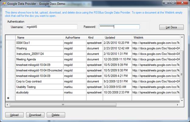190x122 pixels.
Task: Click the horizontal scrollbar thumb
Action: click(63, 105)
